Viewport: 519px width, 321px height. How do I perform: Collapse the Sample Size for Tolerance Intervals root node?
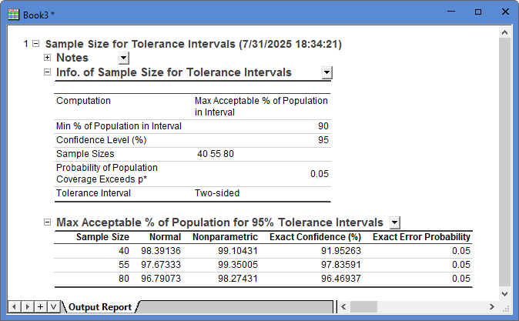(35, 44)
